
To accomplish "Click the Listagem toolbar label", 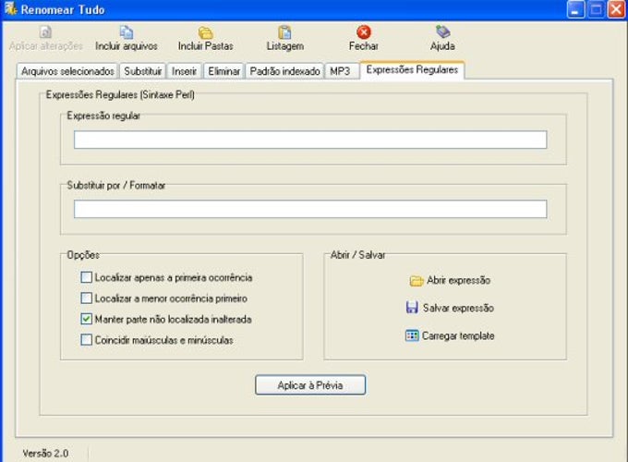I will pyautogui.click(x=285, y=46).
